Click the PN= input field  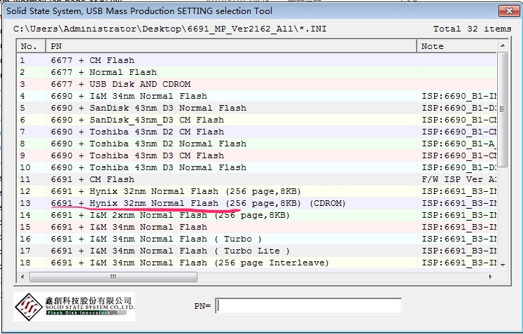coord(308,305)
